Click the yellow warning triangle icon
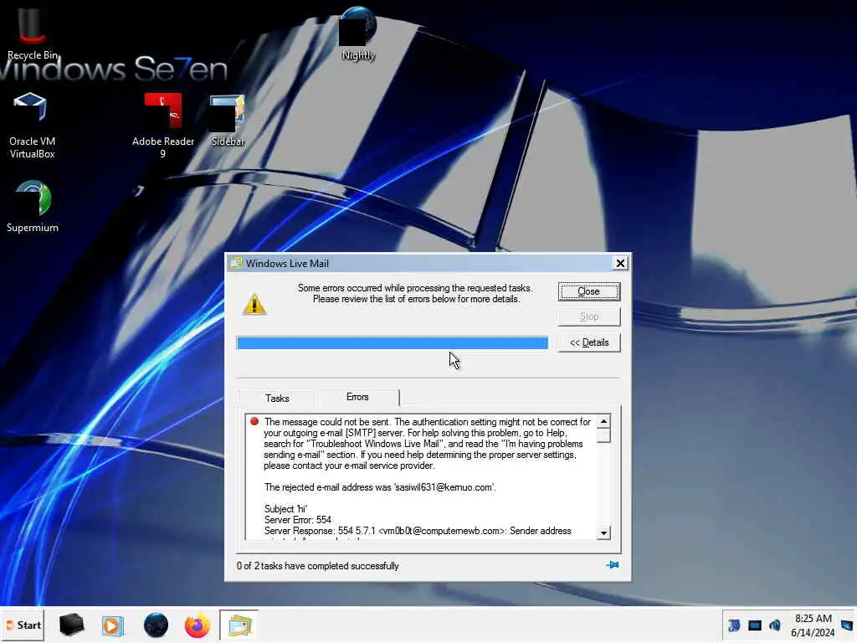Viewport: 857px width, 643px height. point(254,304)
